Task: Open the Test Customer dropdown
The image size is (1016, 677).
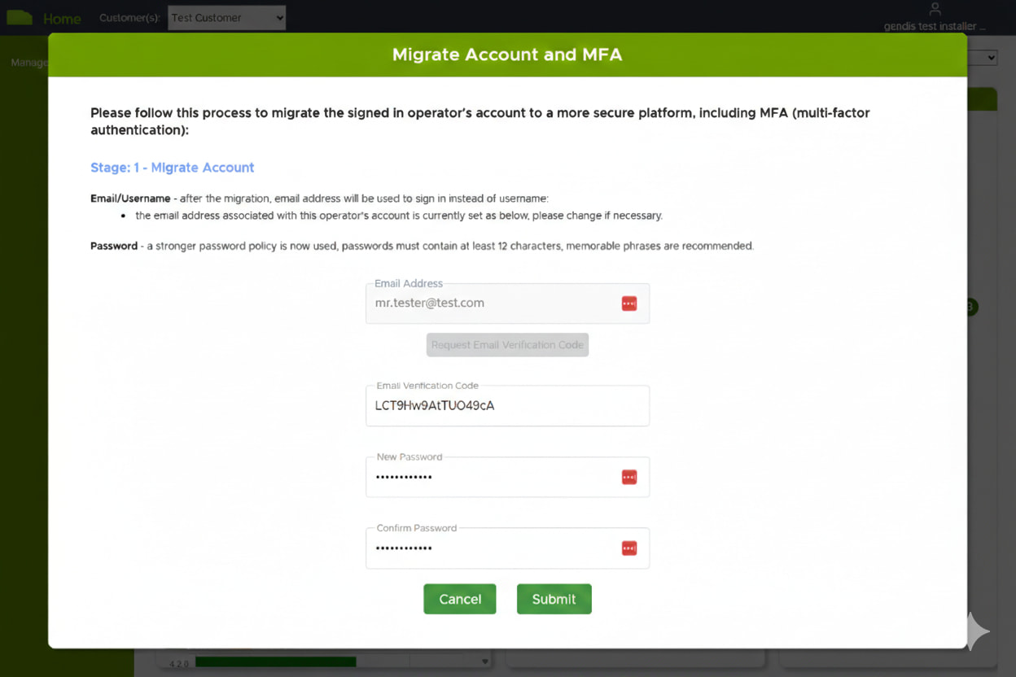Action: tap(226, 17)
